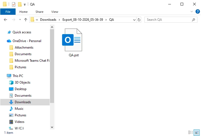Go back with the left arrow
The image size is (201, 136).
pyautogui.click(x=5, y=20)
